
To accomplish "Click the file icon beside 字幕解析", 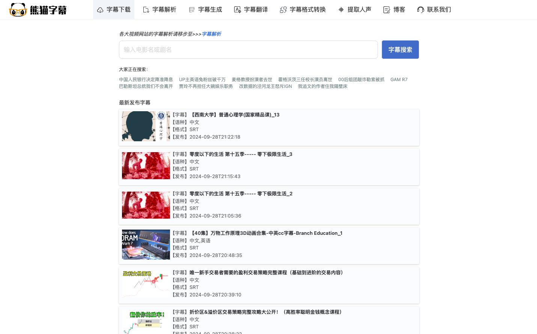I will 146,10.
